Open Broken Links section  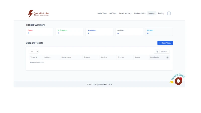click(x=140, y=13)
